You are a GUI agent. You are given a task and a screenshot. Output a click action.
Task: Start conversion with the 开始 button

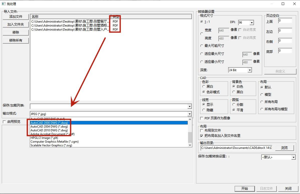tap(244, 188)
